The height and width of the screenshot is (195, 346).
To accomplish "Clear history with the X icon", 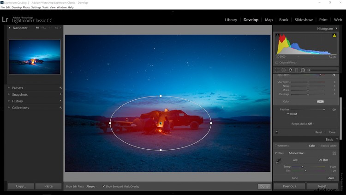I will click(x=60, y=101).
